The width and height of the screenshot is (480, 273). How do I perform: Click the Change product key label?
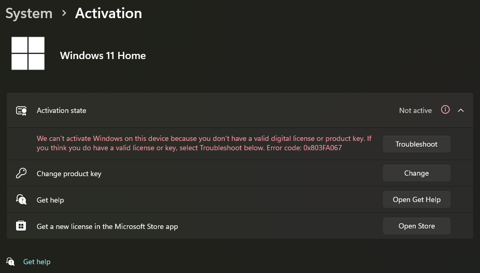tap(69, 174)
